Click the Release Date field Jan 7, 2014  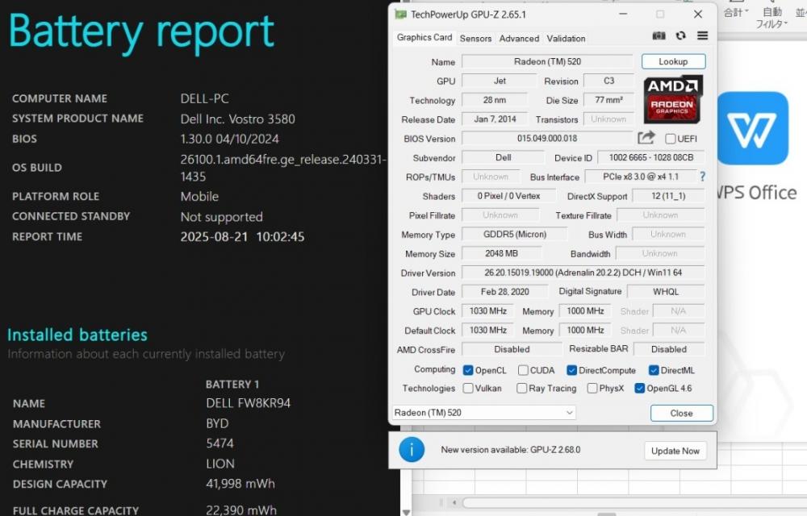(x=495, y=119)
